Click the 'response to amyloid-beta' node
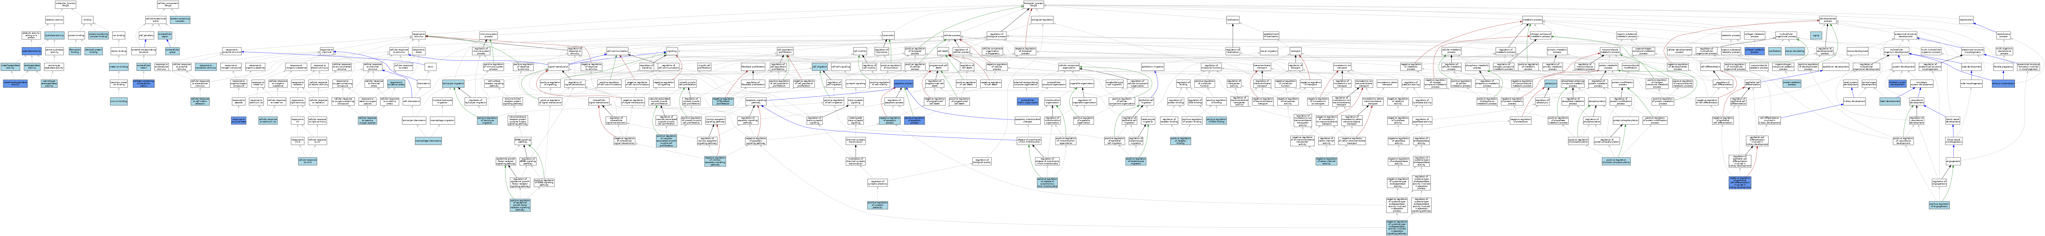The width and height of the screenshot is (2045, 236). pos(239,120)
